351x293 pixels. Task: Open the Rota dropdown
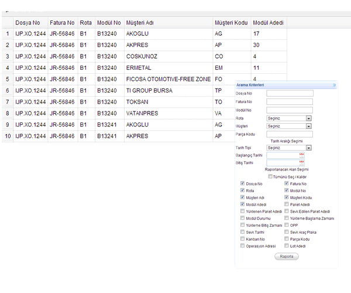point(308,118)
